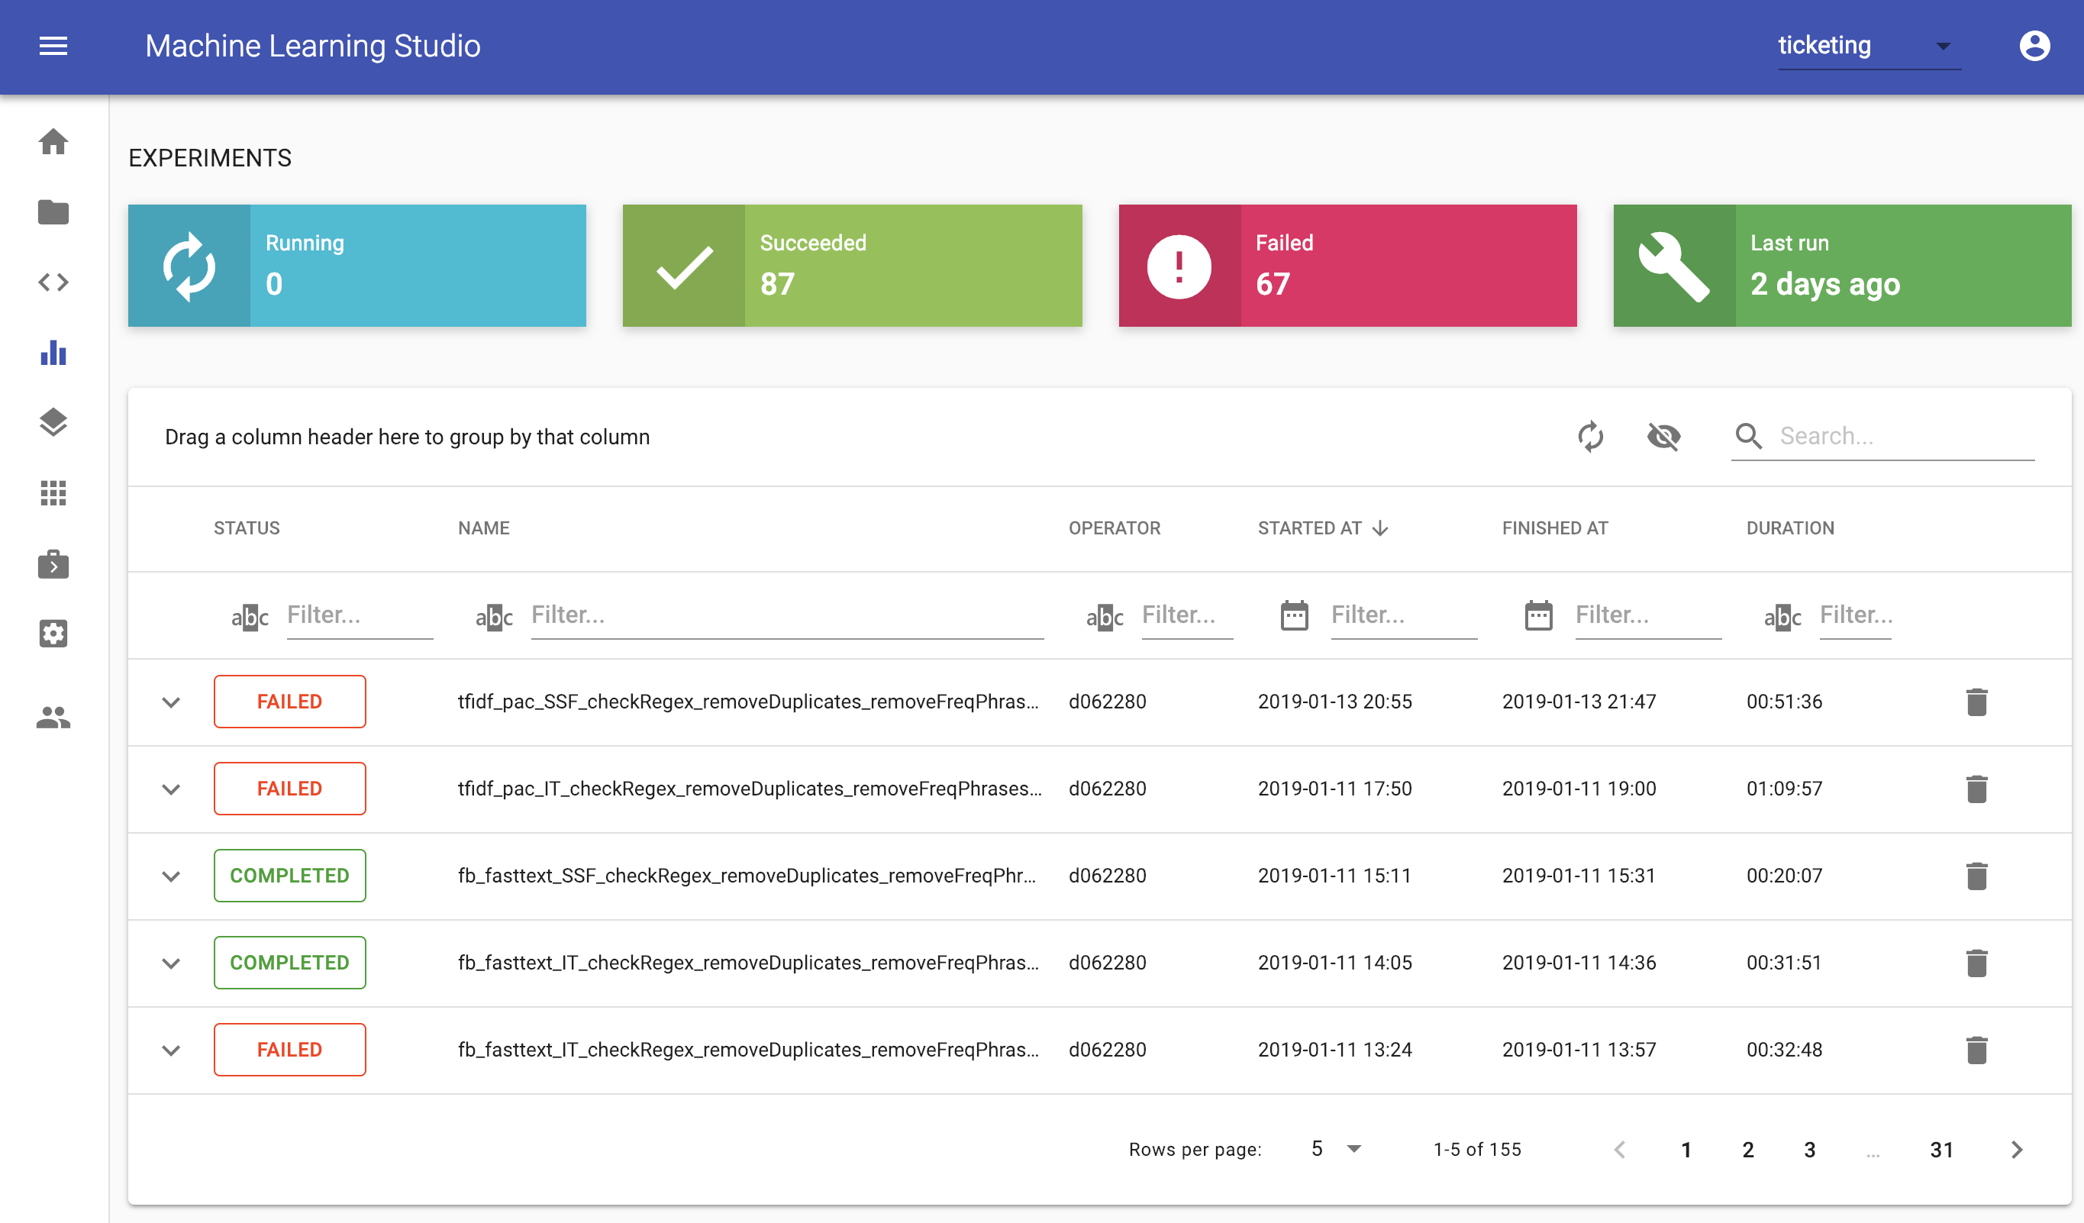The image size is (2084, 1223).
Task: Open the users group sidebar icon
Action: coord(53,717)
